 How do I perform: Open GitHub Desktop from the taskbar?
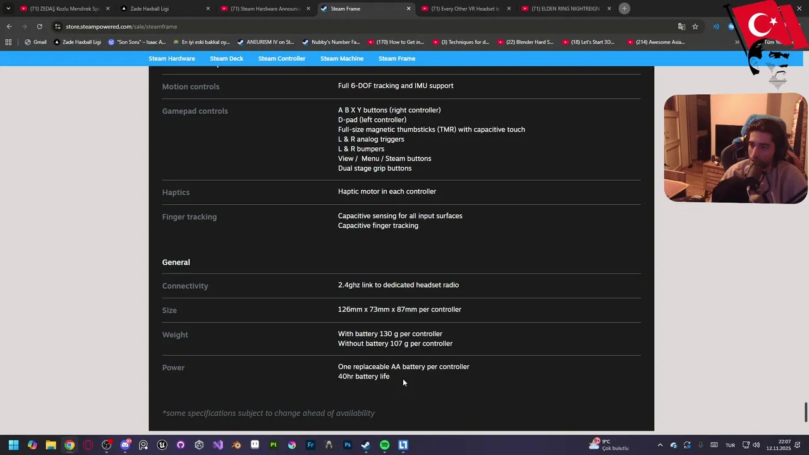tap(181, 445)
